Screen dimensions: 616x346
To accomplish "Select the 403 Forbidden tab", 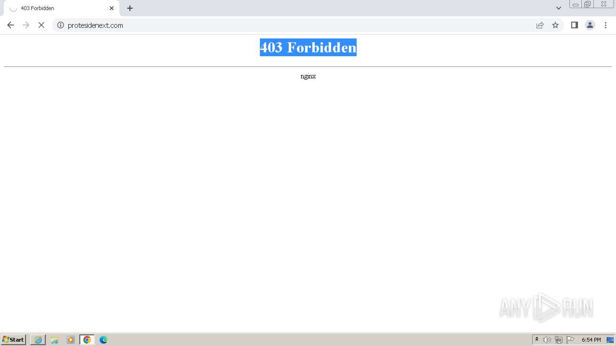I will tap(62, 8).
